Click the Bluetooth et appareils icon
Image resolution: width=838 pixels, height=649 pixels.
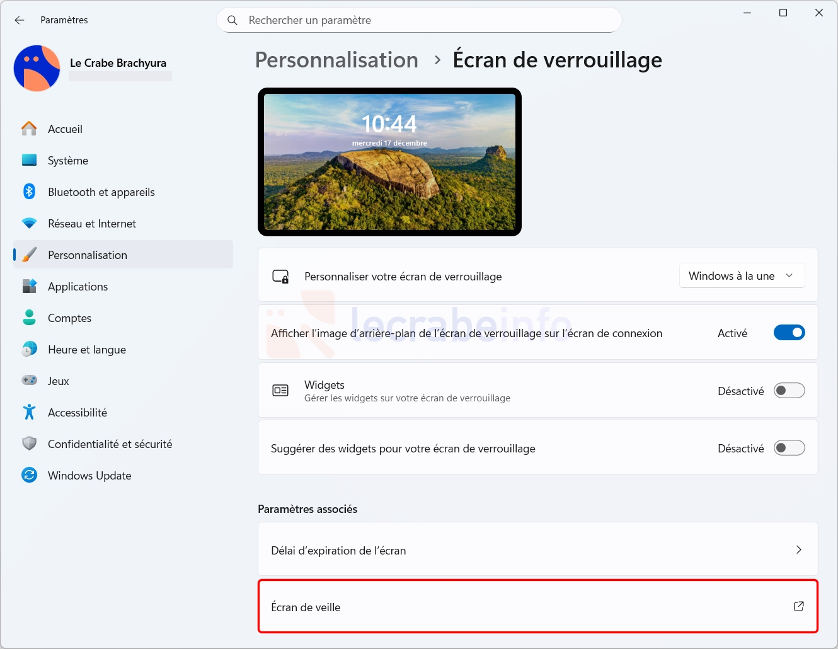pyautogui.click(x=29, y=192)
